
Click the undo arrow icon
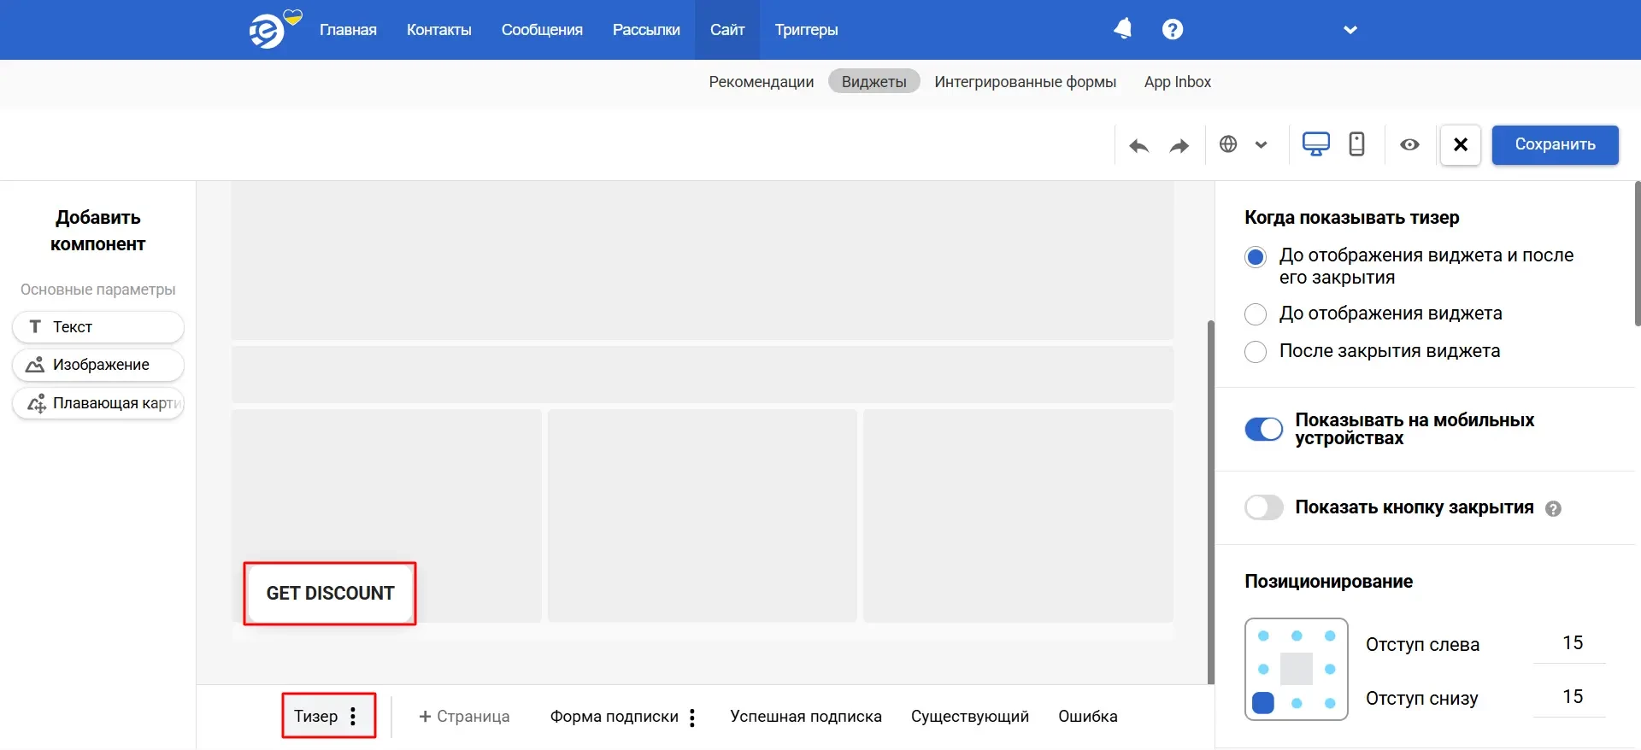(x=1138, y=145)
